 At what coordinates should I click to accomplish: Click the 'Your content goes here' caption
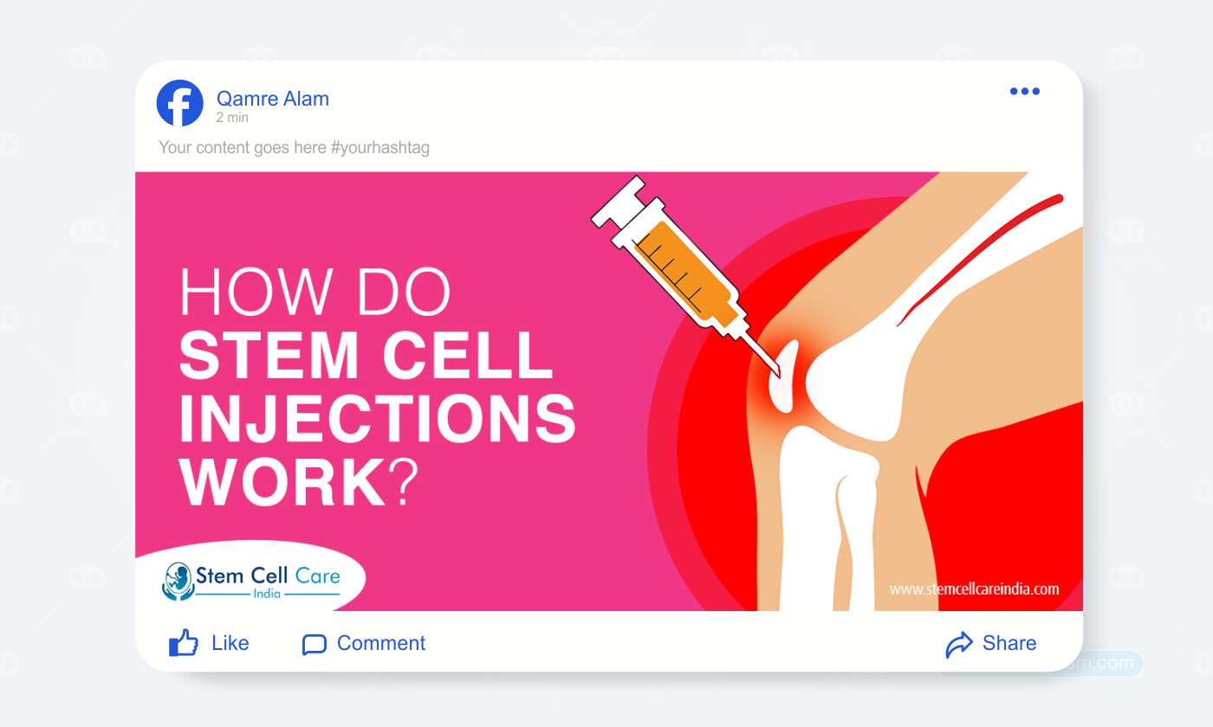click(x=243, y=148)
